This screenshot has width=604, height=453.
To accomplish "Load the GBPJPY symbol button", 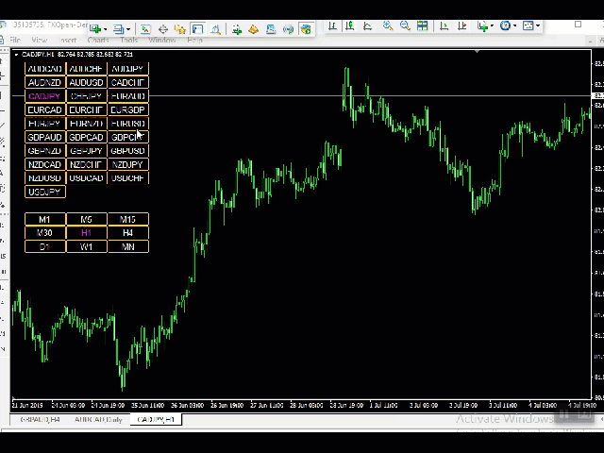I will (86, 151).
